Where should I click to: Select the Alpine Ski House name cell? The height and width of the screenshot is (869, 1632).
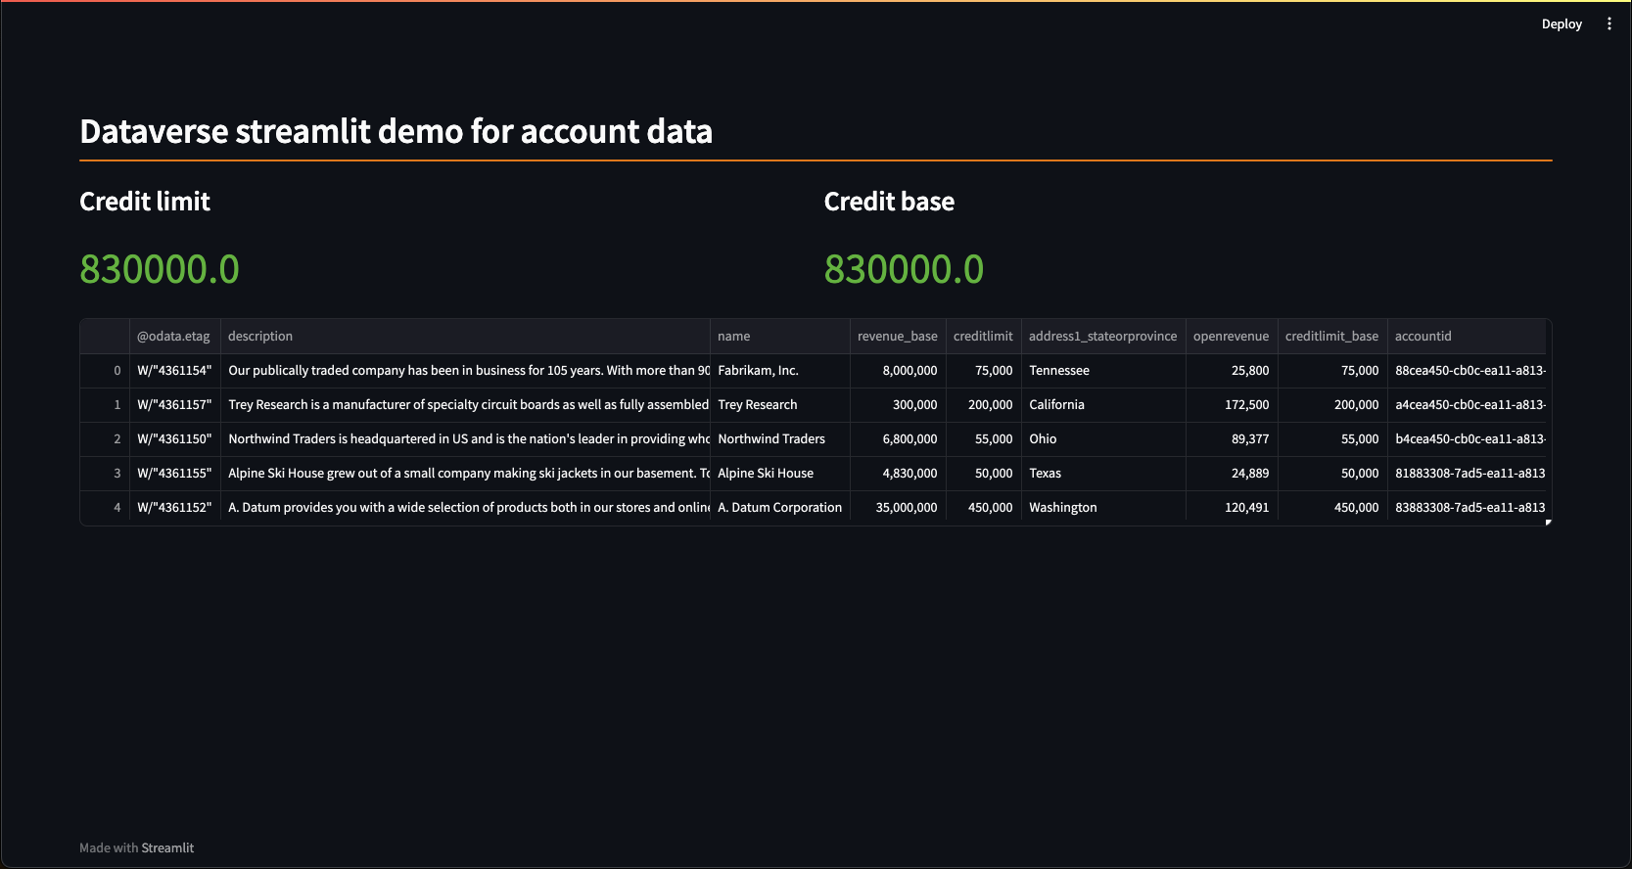click(779, 474)
